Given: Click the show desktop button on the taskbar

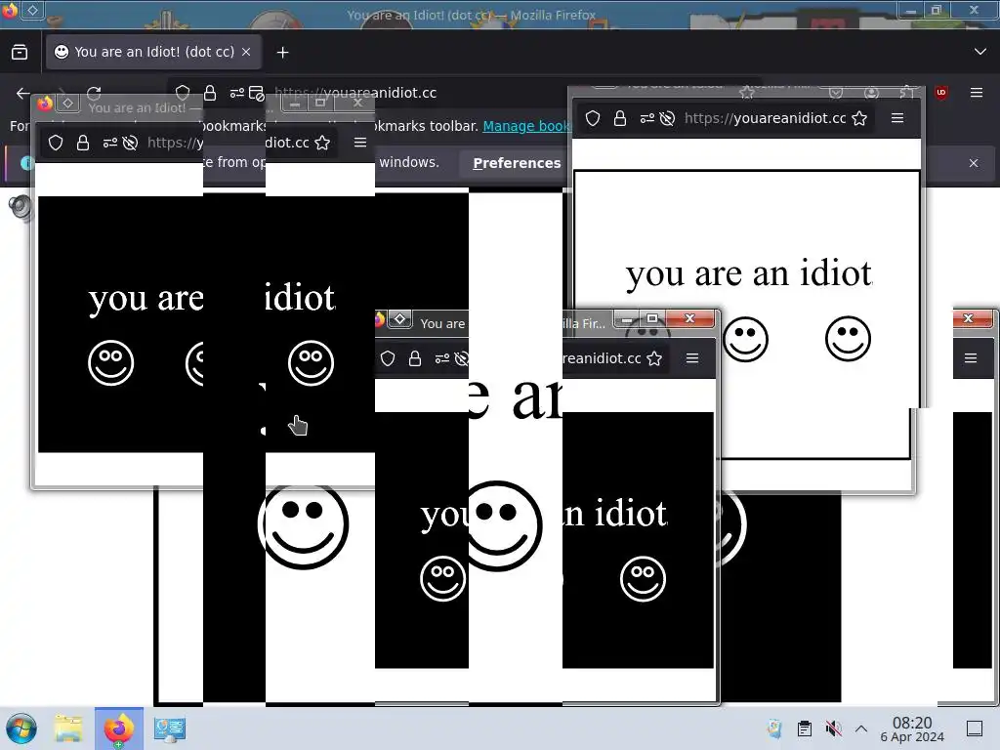Looking at the screenshot, I should (975, 729).
